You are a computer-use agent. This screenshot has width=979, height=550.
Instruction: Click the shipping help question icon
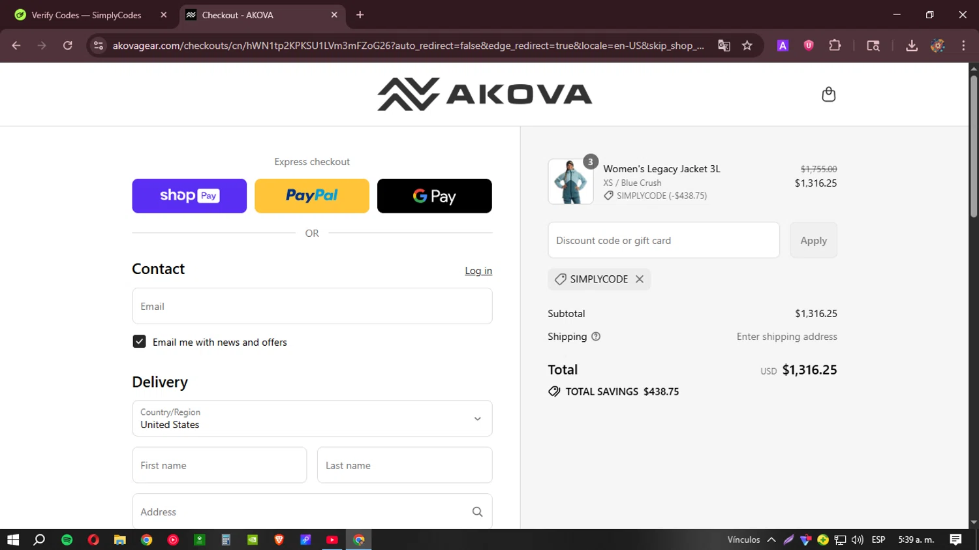(x=596, y=337)
